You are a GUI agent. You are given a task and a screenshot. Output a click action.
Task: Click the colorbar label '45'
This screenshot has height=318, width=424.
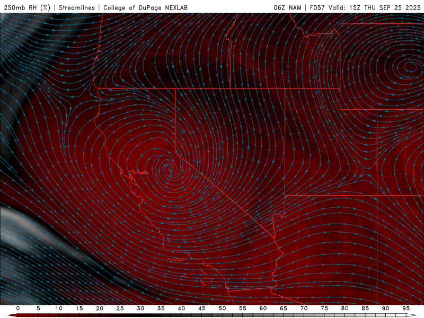[x=202, y=308]
